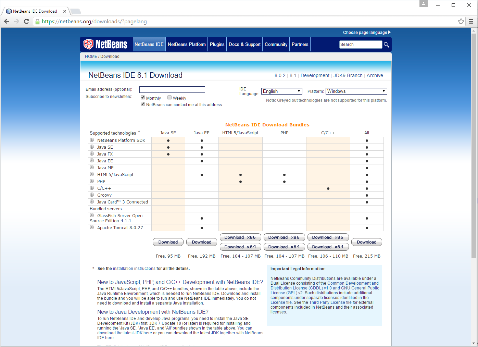Open the NetBeans IDE nav tab
This screenshot has width=478, height=347.
tap(149, 45)
